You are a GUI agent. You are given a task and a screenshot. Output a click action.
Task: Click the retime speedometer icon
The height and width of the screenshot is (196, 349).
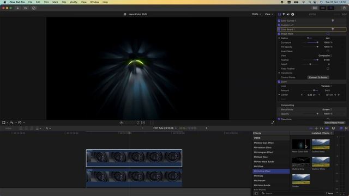pos(20,122)
